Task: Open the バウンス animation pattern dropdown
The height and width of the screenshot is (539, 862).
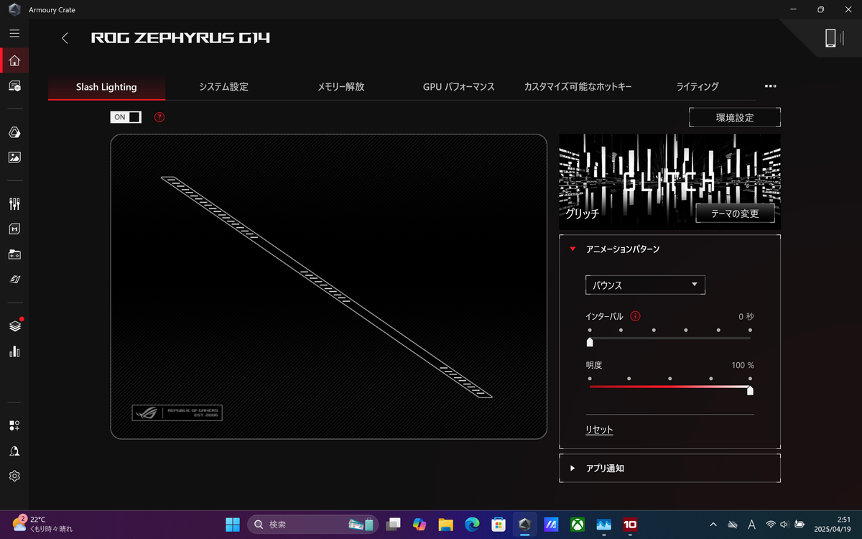Action: [x=645, y=285]
